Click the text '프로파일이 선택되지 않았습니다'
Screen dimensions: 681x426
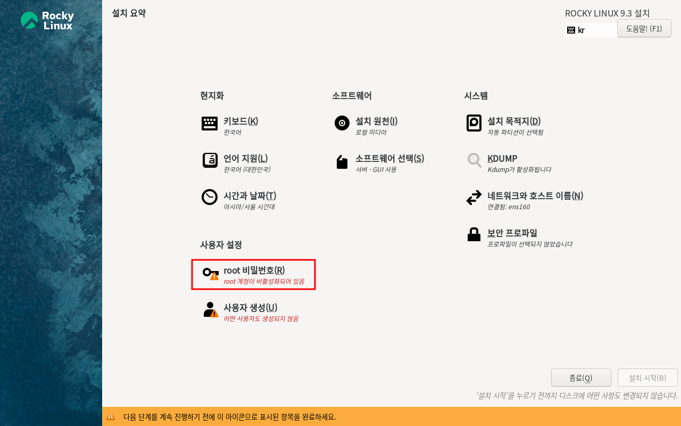[530, 244]
